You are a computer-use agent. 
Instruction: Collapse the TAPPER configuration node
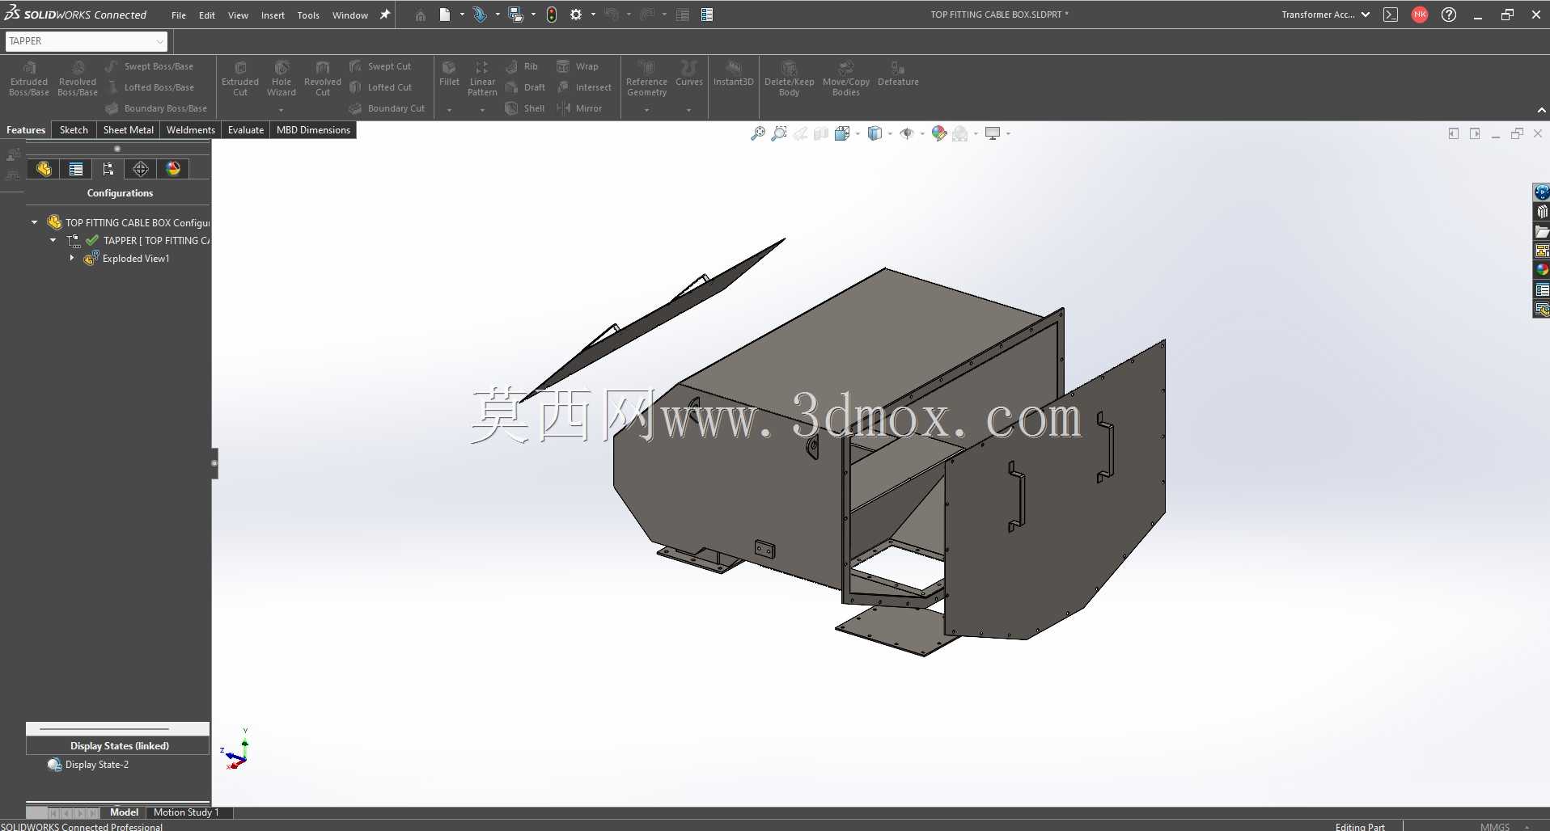click(53, 240)
